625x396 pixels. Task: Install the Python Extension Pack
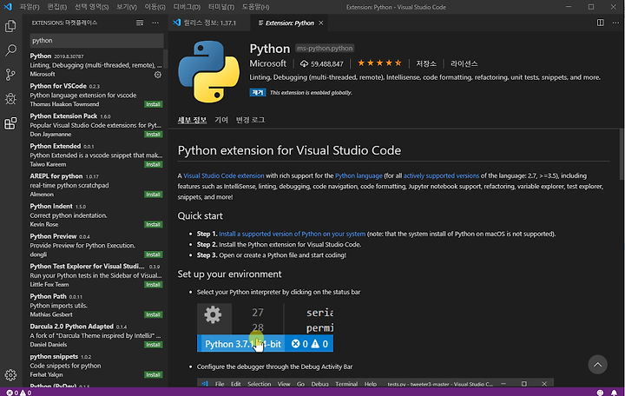(x=153, y=135)
